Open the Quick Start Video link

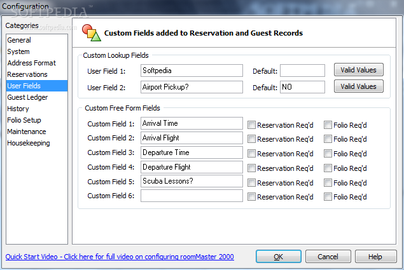click(x=120, y=257)
